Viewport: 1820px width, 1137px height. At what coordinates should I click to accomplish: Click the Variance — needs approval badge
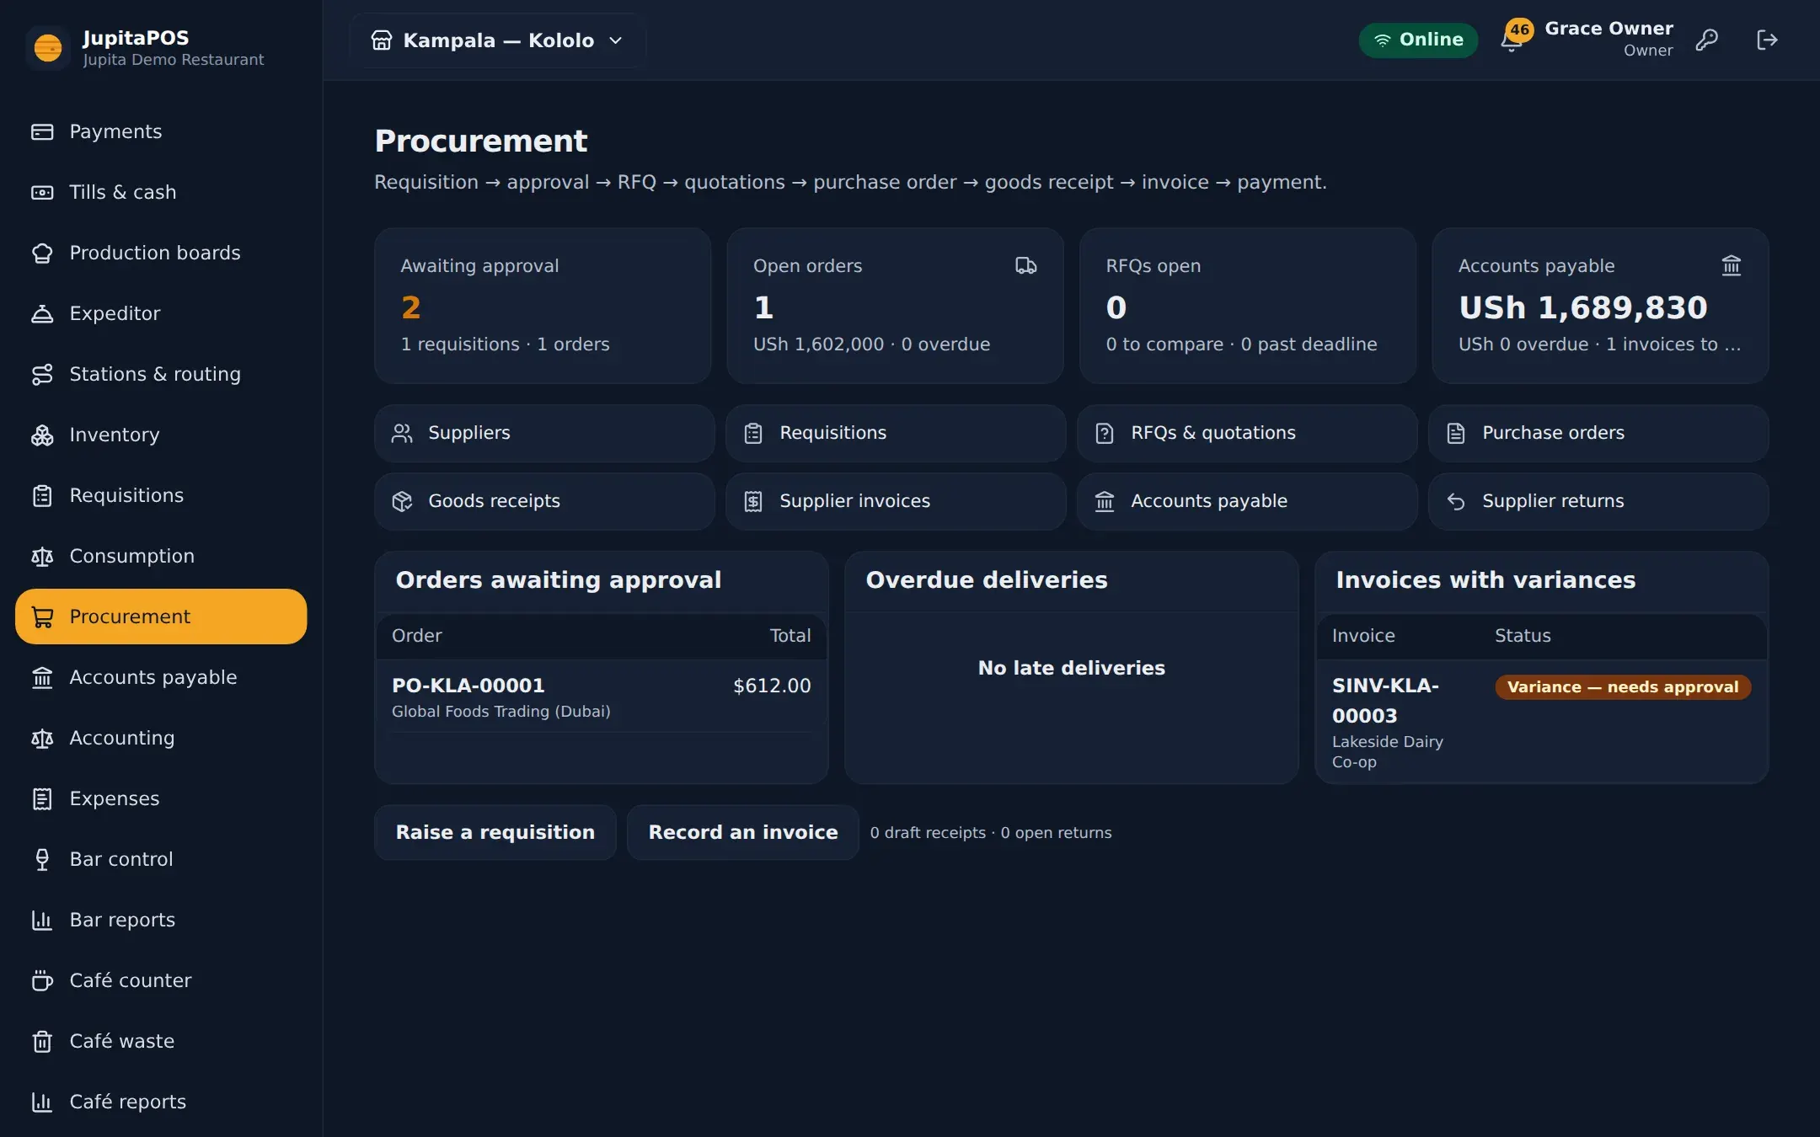click(1623, 687)
